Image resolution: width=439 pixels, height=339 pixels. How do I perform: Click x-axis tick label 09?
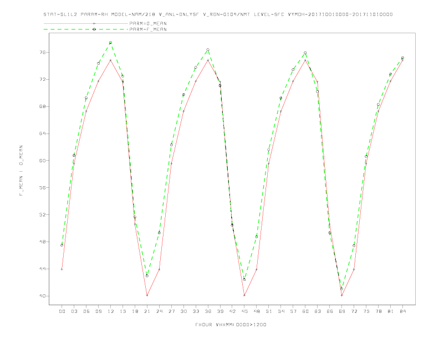pyautogui.click(x=98, y=311)
